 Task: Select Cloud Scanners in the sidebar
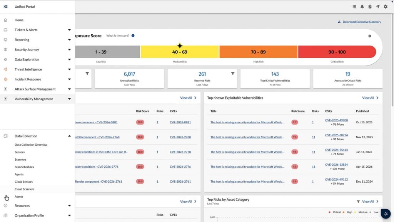[x=24, y=189]
